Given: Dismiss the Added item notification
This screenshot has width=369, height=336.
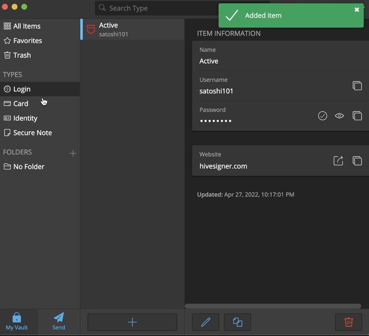Looking at the screenshot, I should point(357,10).
